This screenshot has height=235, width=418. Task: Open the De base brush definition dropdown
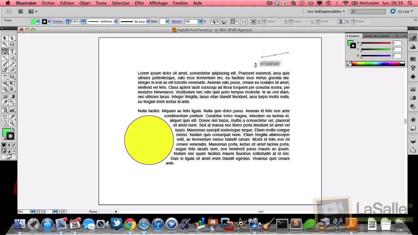click(x=148, y=22)
